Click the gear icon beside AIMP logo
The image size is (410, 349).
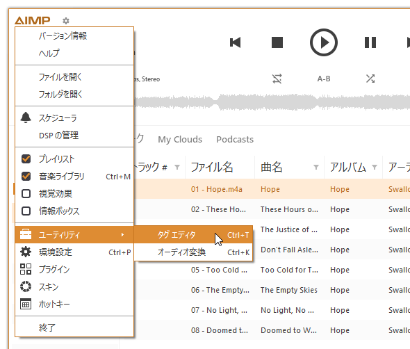(x=66, y=21)
